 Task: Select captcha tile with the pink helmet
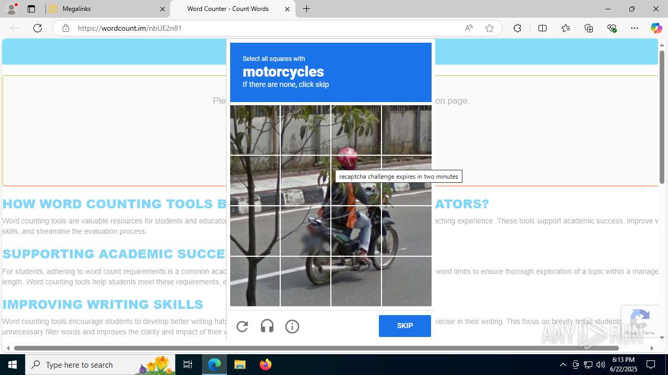pos(356,181)
